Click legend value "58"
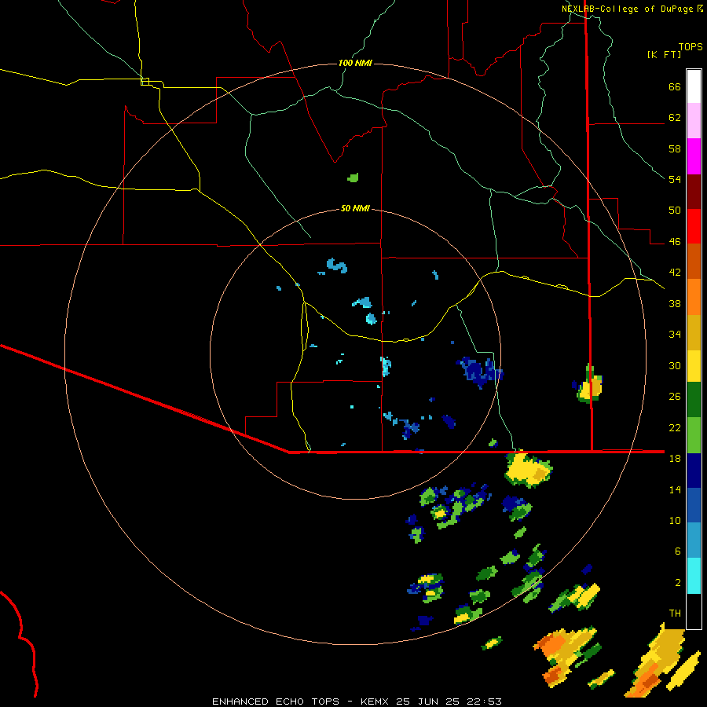Screen dimensions: 707x707 click(675, 148)
